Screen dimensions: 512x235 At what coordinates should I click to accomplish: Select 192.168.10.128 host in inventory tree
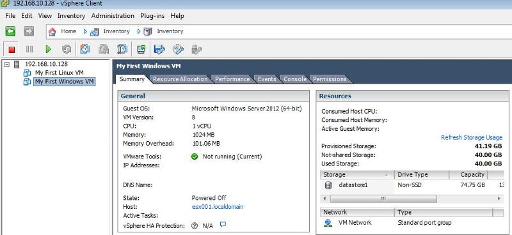click(x=46, y=64)
